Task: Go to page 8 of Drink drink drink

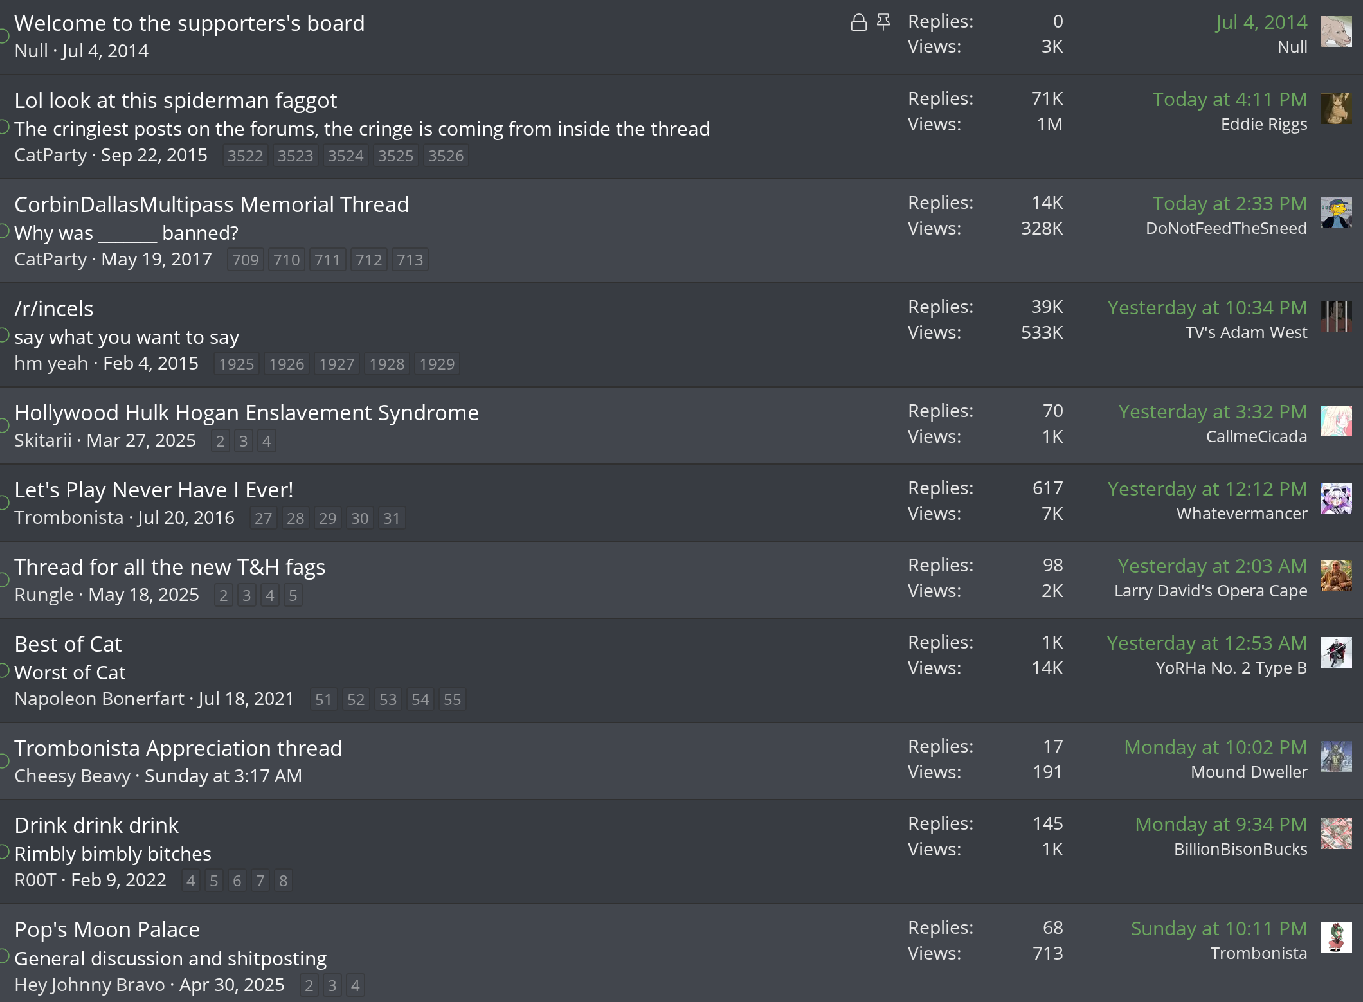Action: [x=283, y=881]
